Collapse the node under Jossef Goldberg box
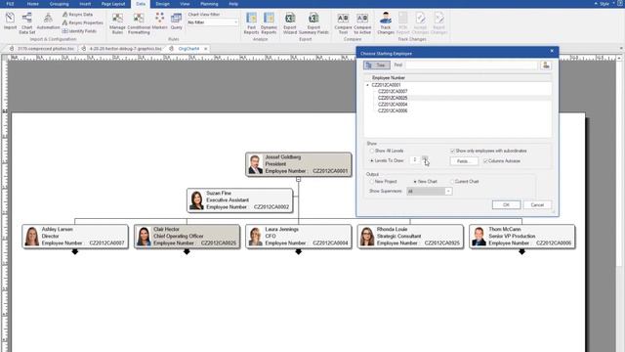The image size is (625, 352). (298, 180)
